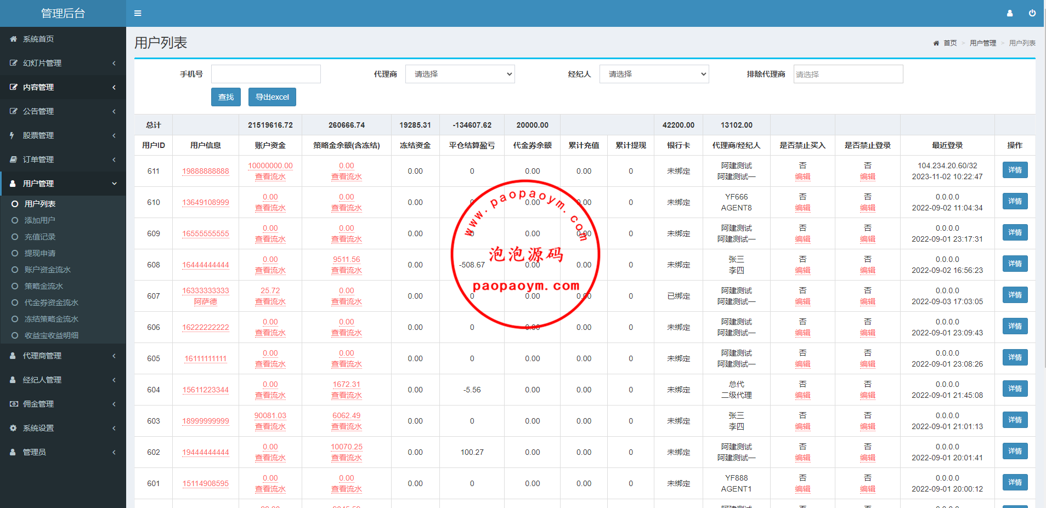
Task: Expand 订单管理 with its chevron
Action: point(114,159)
